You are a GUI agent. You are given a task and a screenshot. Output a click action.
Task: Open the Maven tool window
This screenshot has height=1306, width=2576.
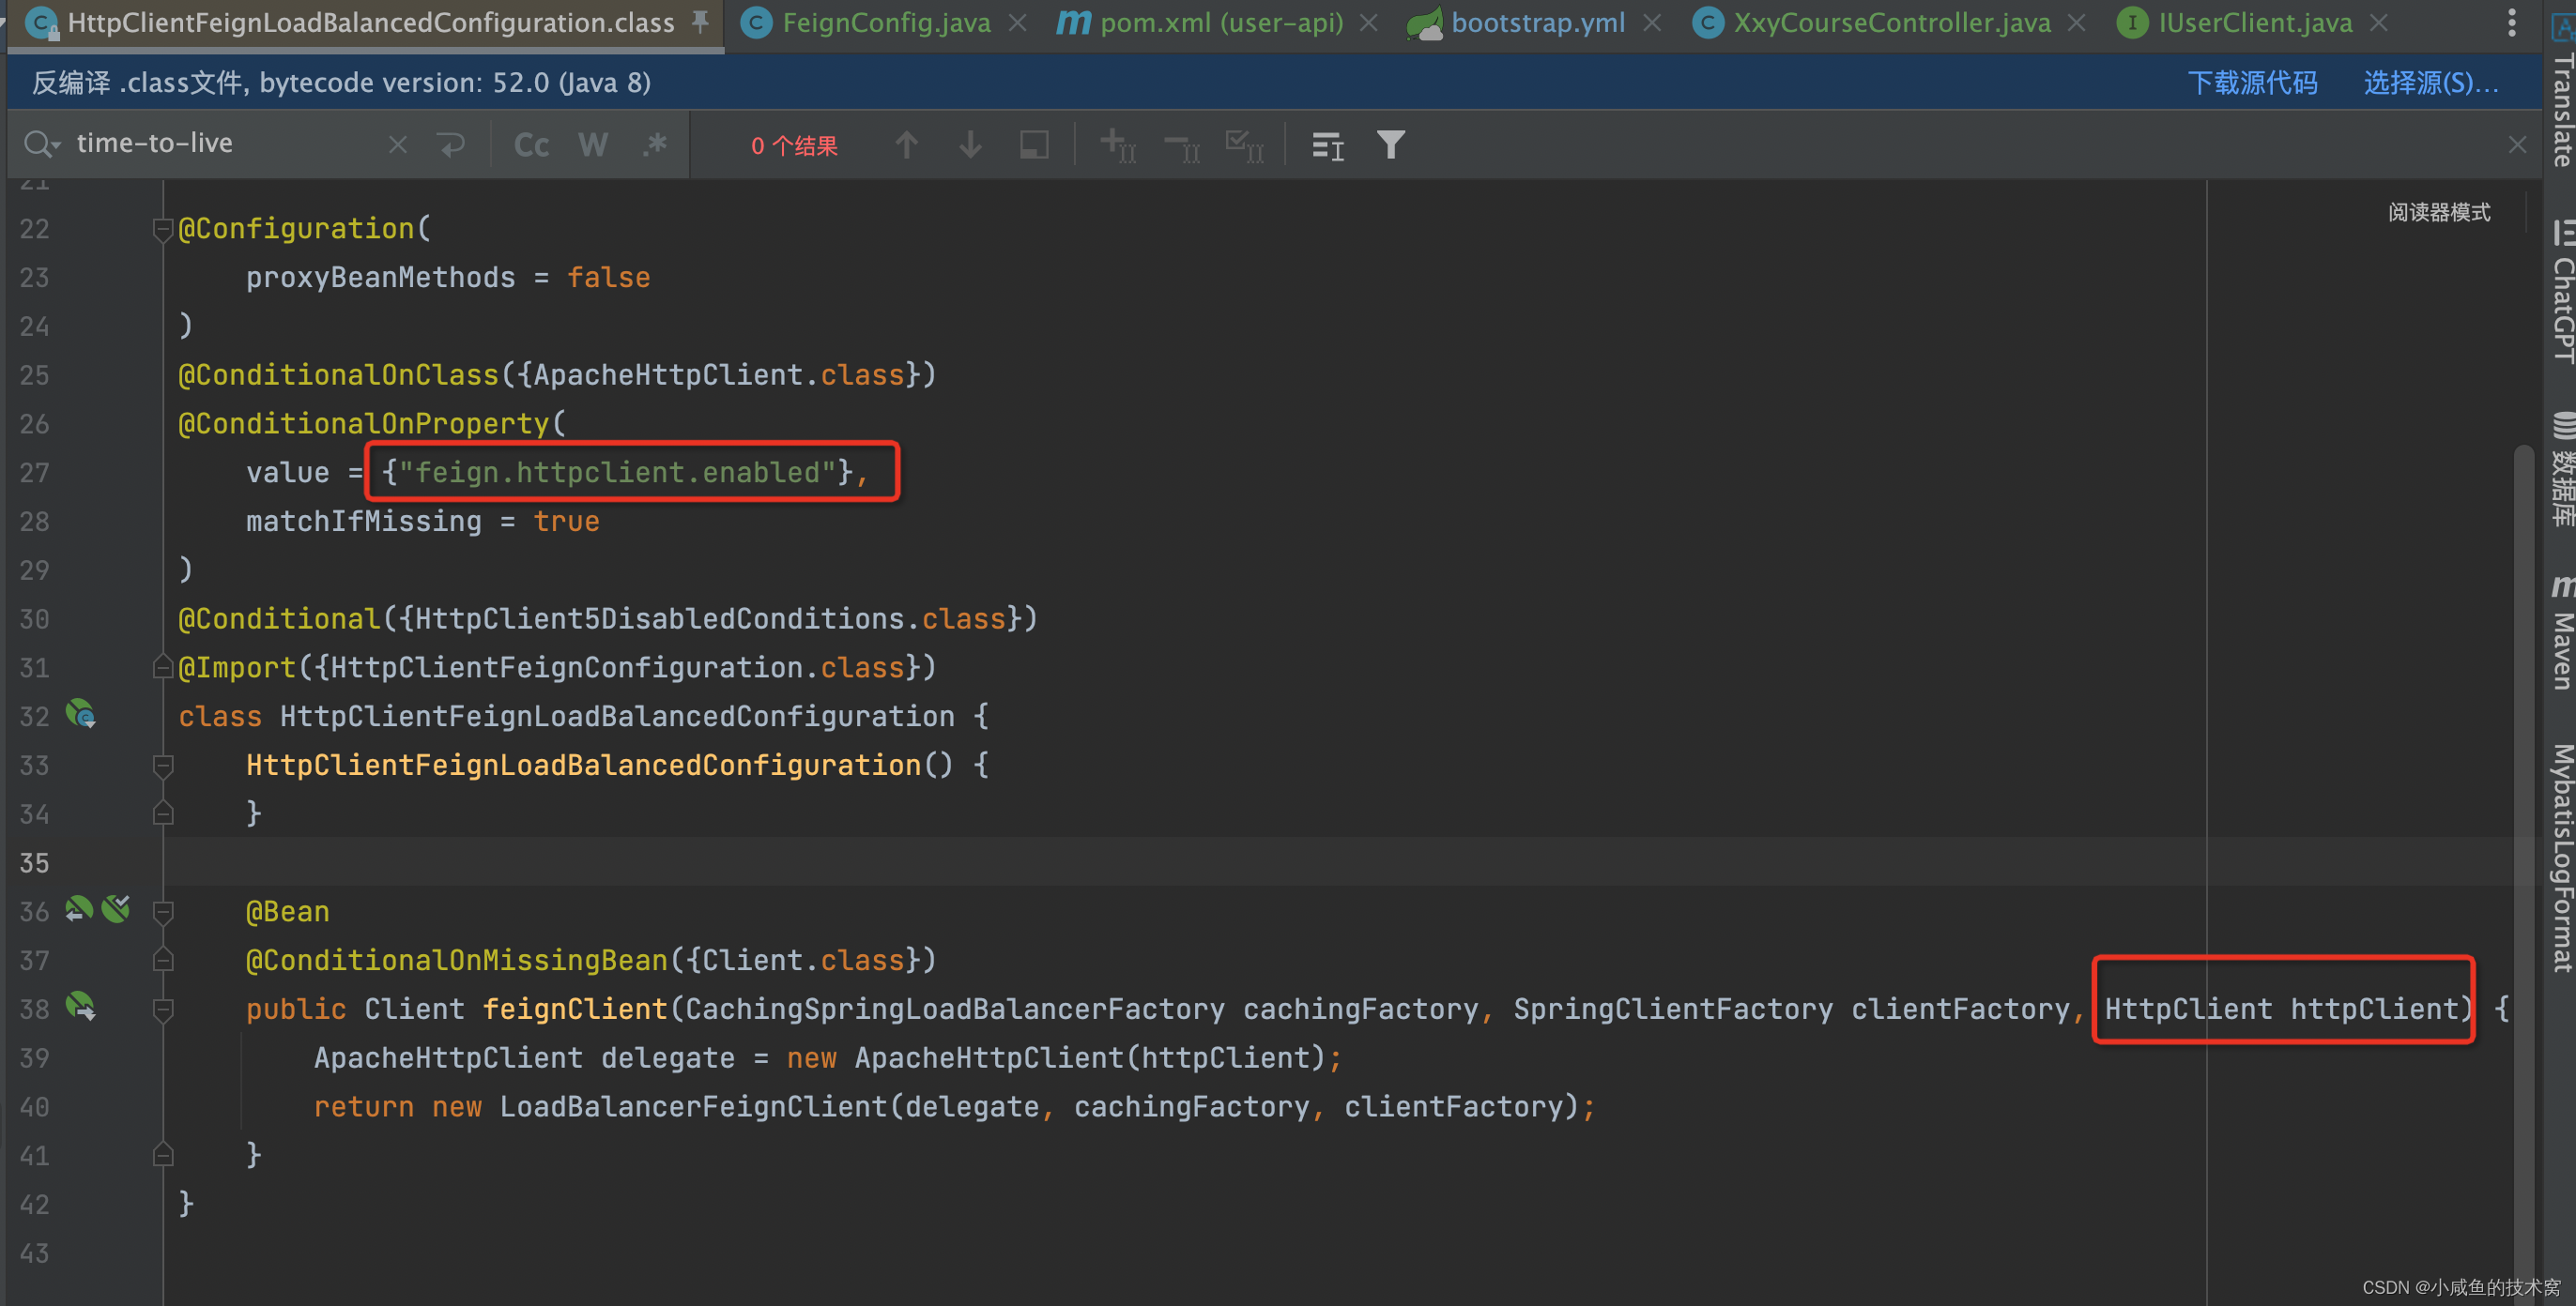click(2562, 631)
